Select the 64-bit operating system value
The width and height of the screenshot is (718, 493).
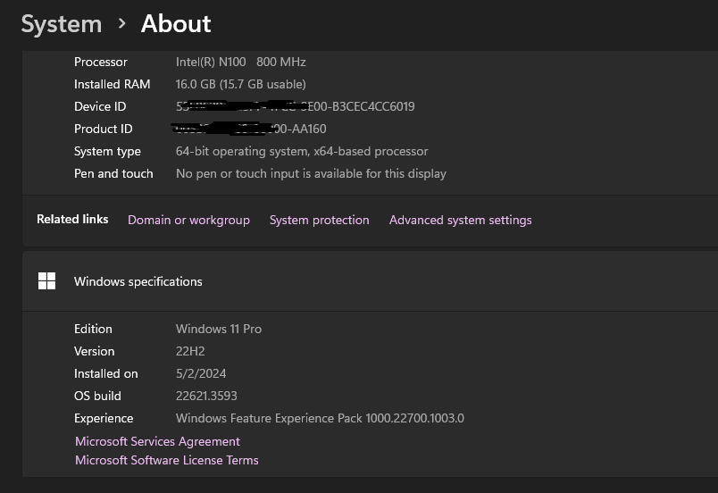(x=302, y=152)
